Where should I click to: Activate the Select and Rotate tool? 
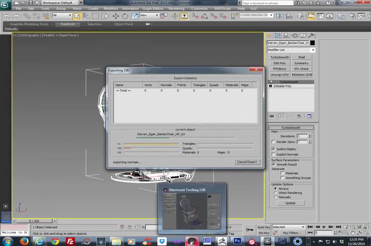click(x=125, y=16)
